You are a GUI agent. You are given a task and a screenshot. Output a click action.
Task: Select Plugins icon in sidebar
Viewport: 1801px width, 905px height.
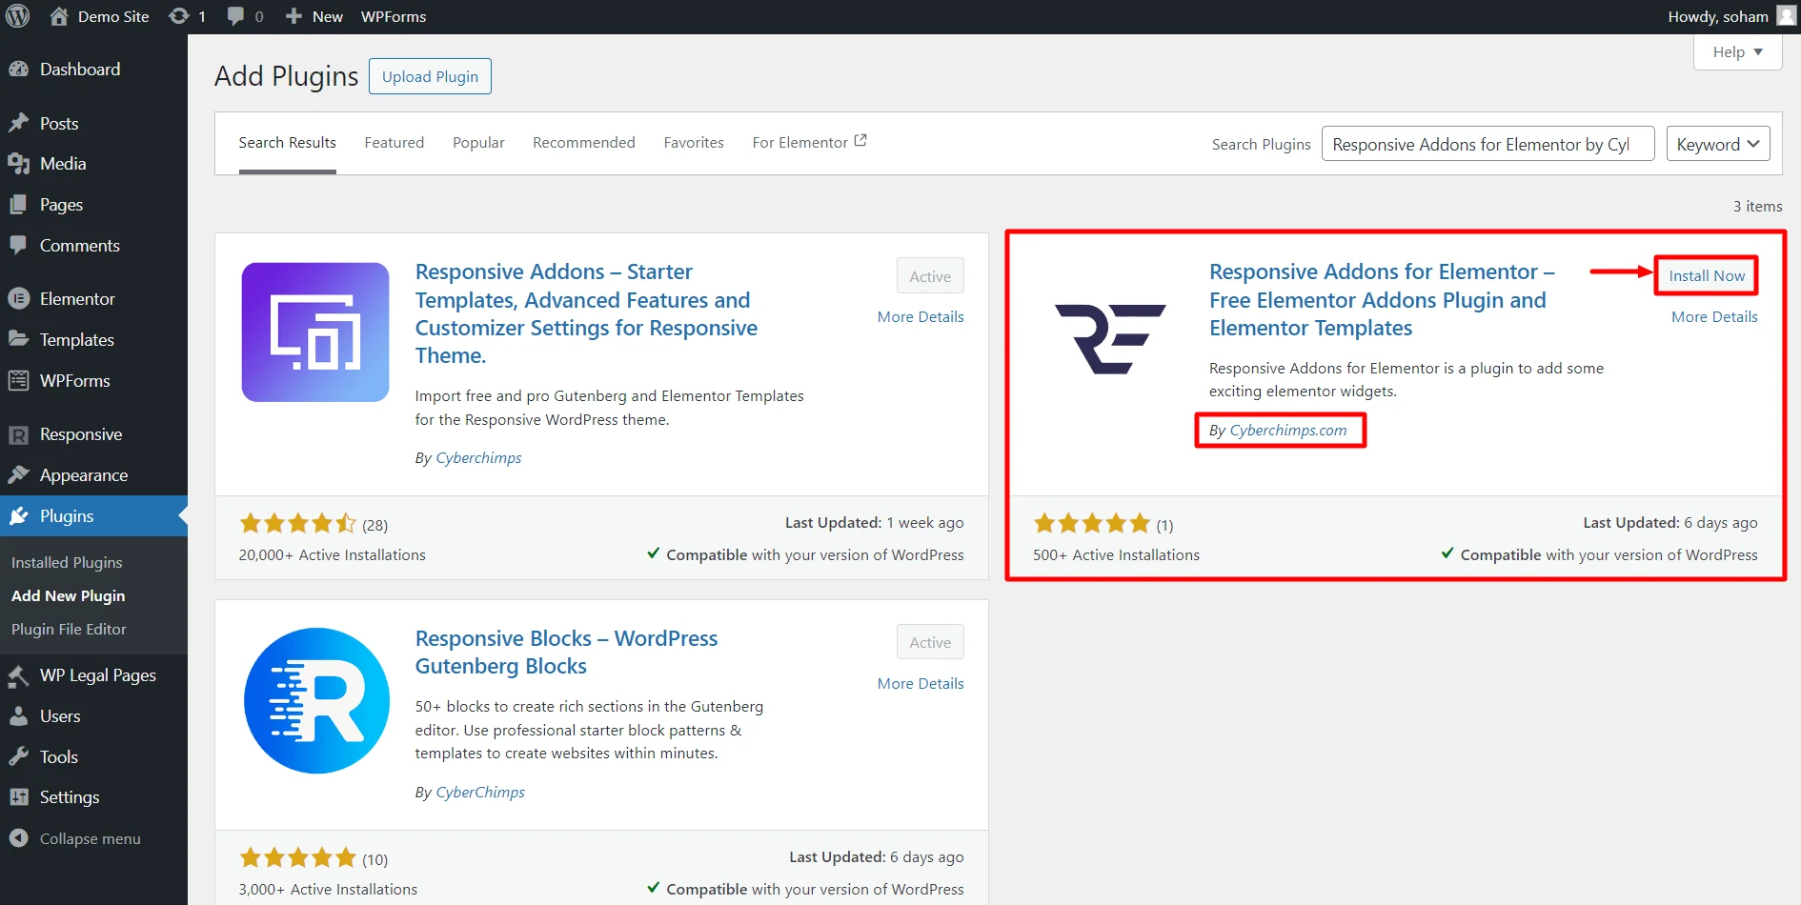pyautogui.click(x=18, y=515)
